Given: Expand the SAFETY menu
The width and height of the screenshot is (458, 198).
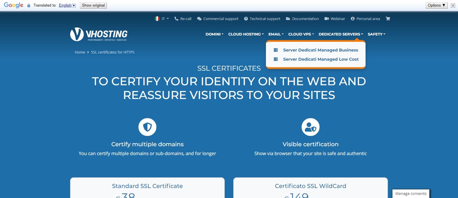Looking at the screenshot, I should pos(376,34).
